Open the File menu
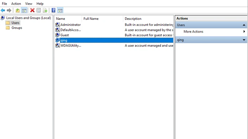 [x=4, y=4]
